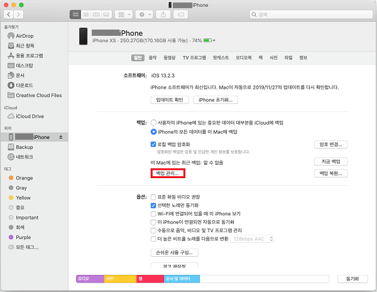Click in the 검색 search field
Image resolution: width=377 pixels, height=292 pixels.
311,14
